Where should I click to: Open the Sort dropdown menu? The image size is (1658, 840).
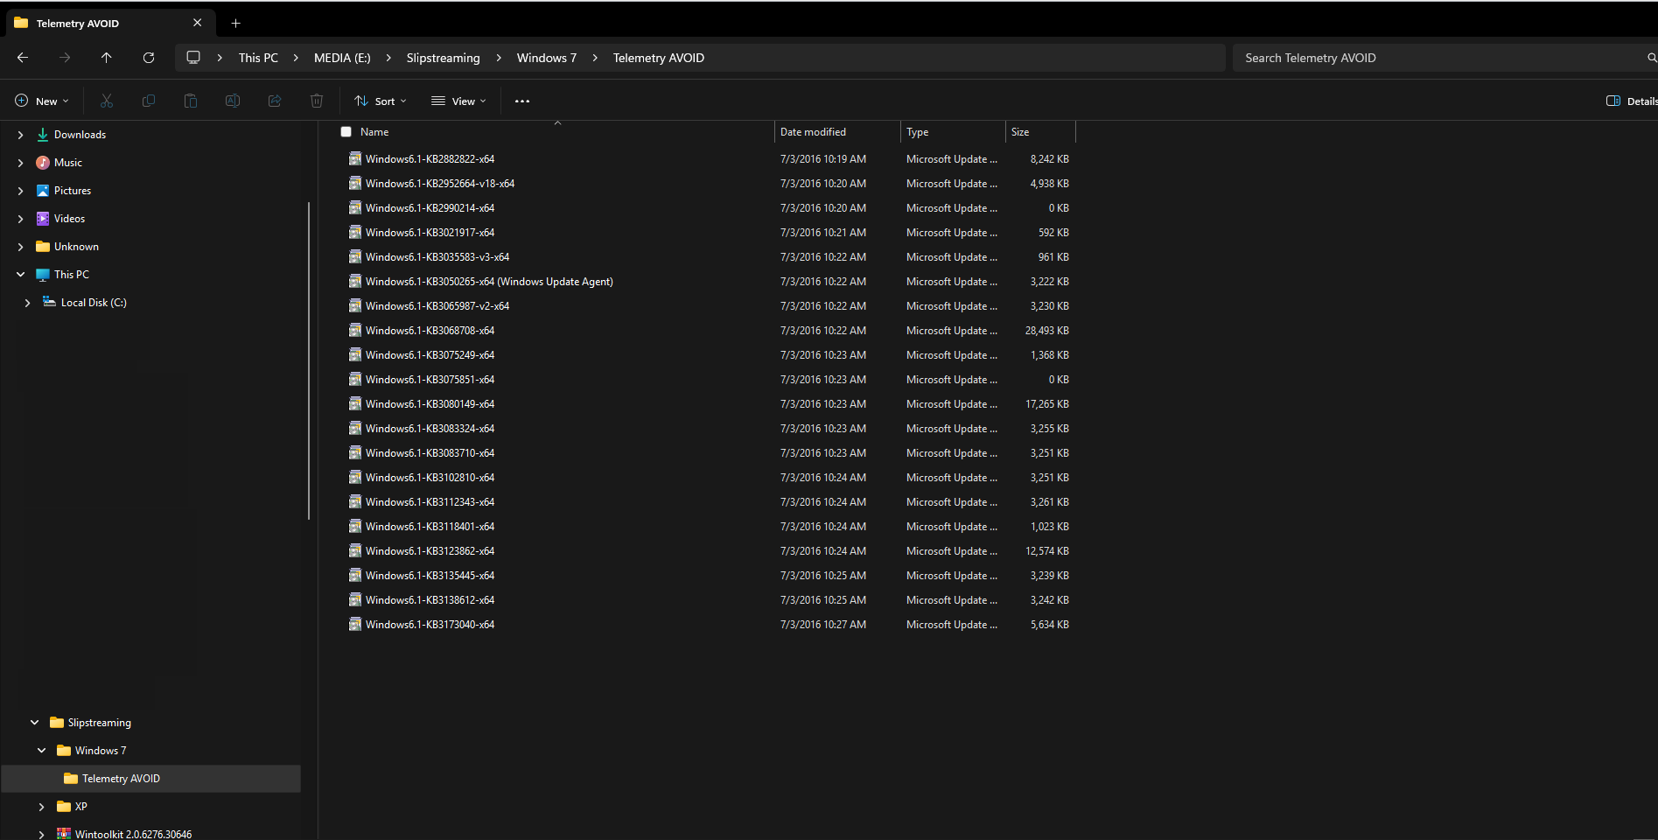point(381,101)
